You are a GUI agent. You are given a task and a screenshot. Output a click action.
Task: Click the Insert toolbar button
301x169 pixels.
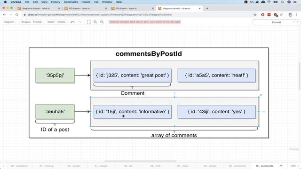pyautogui.click(x=51, y=22)
